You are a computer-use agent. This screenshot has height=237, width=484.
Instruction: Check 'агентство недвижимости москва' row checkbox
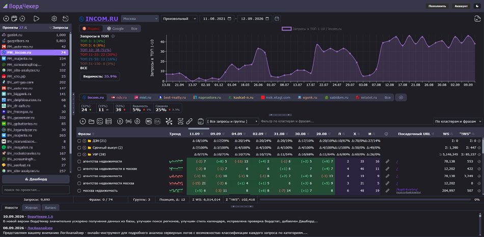point(79,183)
